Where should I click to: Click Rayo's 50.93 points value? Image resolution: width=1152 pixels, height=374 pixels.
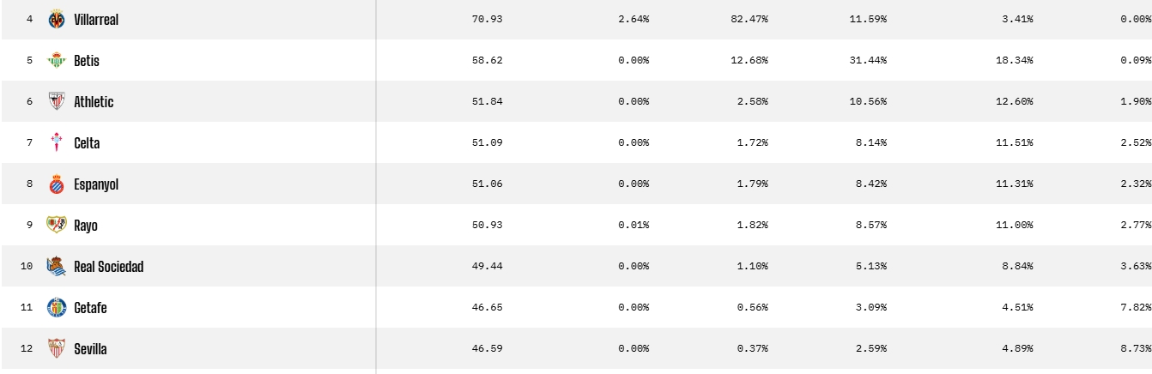click(x=487, y=225)
